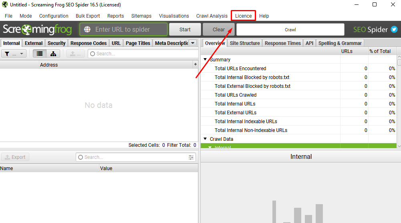Open the File menu
The image size is (401, 223).
click(8, 16)
